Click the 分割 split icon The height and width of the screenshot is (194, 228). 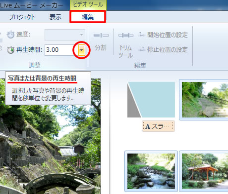[101, 35]
